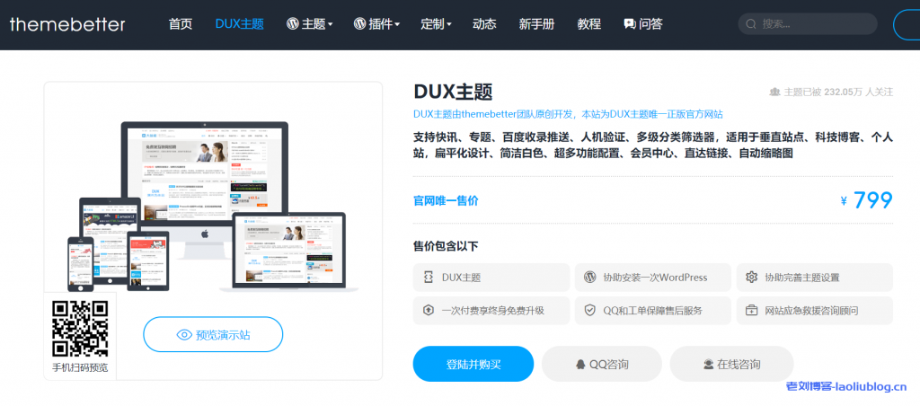This screenshot has width=920, height=406.
Task: Click the 协助安装一次WordPress tag
Action: 653,278
